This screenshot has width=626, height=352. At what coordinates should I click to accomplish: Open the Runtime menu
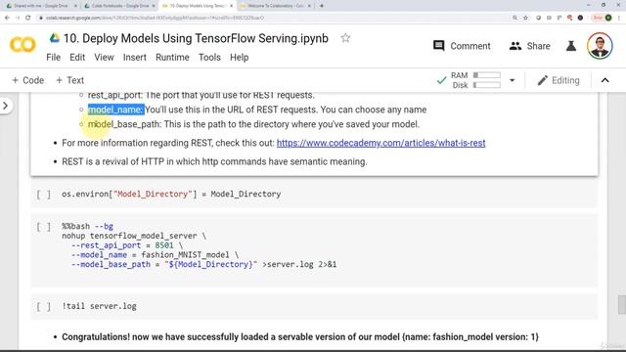coord(172,57)
